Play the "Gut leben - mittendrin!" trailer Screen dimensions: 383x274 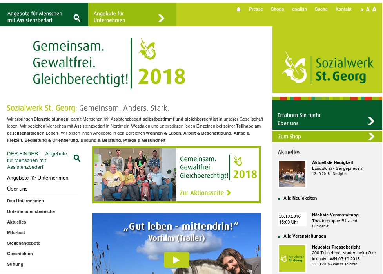[x=176, y=260]
